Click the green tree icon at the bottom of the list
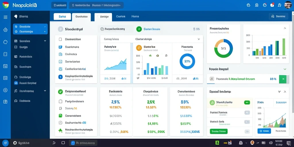294x147 pixels. (x=60, y=131)
